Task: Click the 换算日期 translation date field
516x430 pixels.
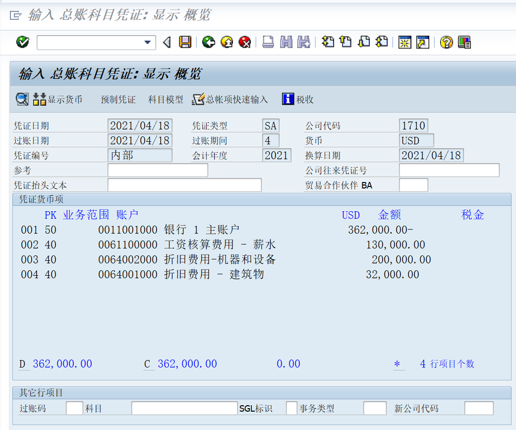Action: pyautogui.click(x=431, y=155)
